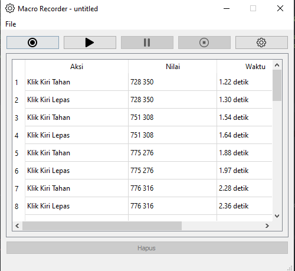
Task: Click the stop button in the toolbar
Action: pos(204,43)
